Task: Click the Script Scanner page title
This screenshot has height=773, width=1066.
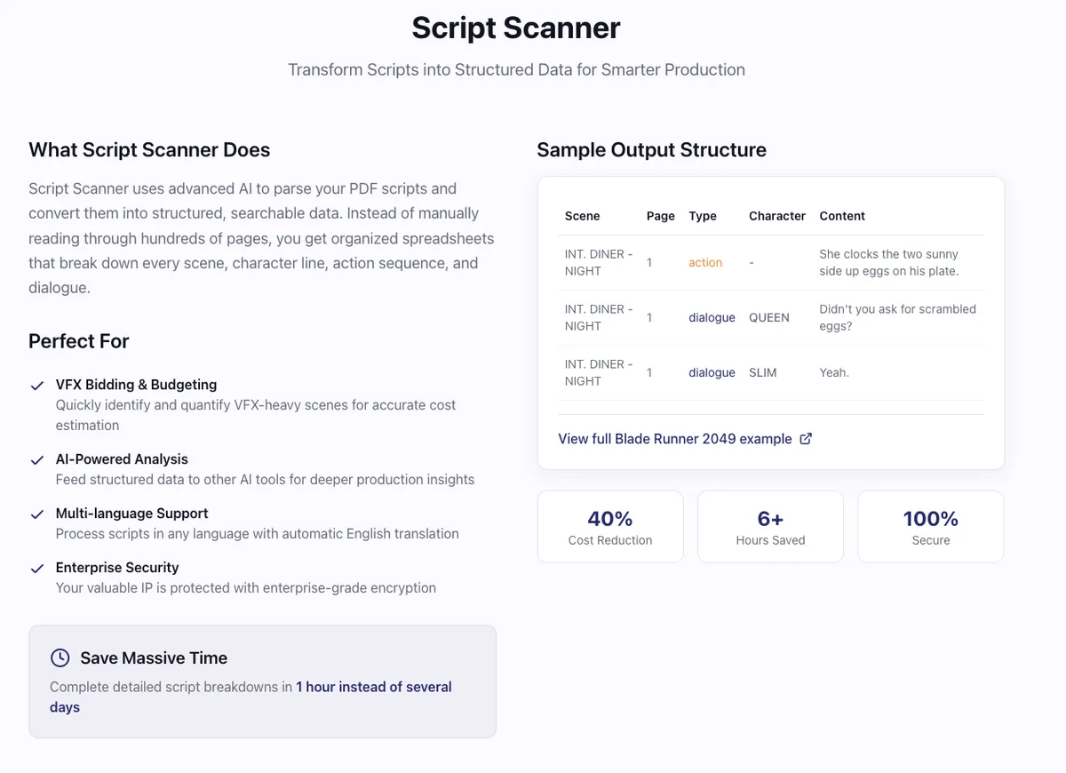Action: [516, 28]
